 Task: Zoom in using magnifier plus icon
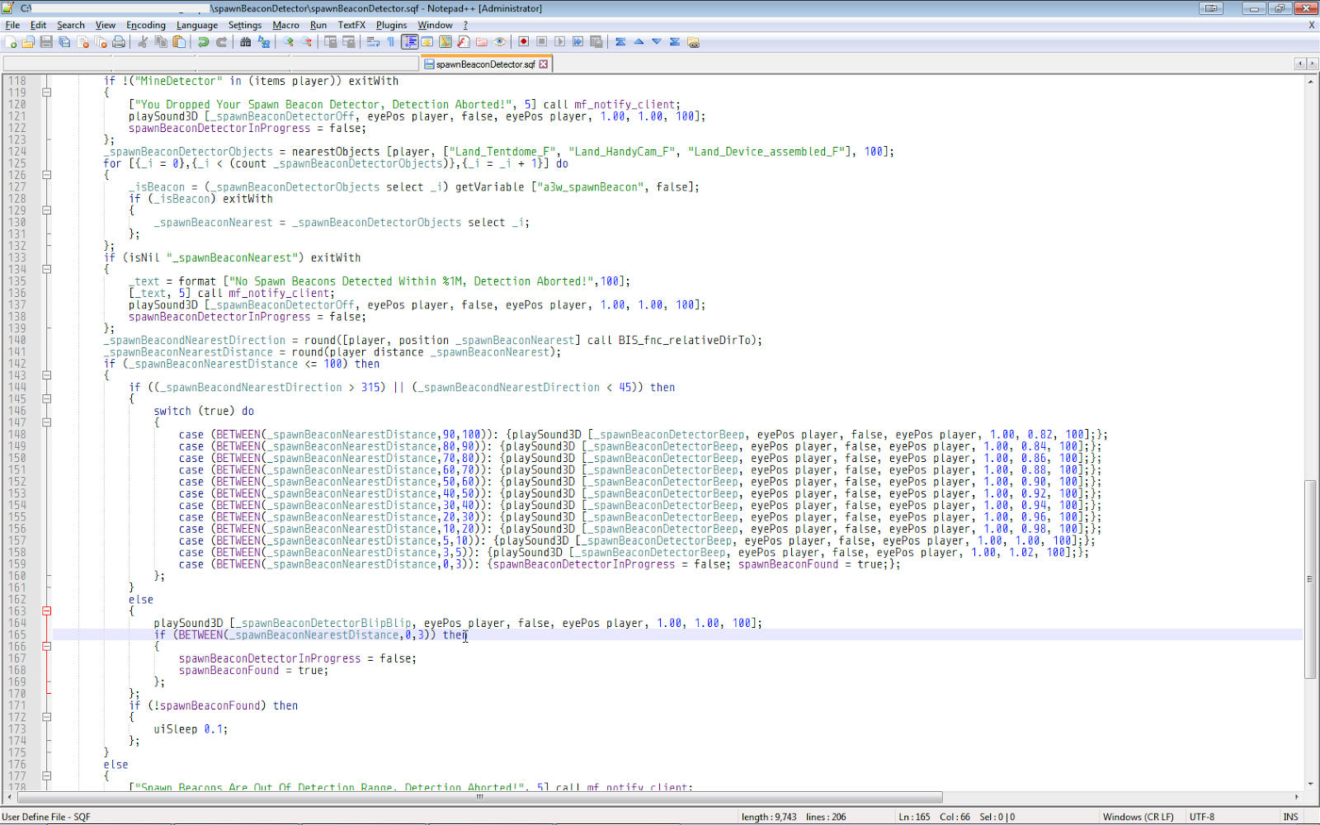click(x=288, y=42)
